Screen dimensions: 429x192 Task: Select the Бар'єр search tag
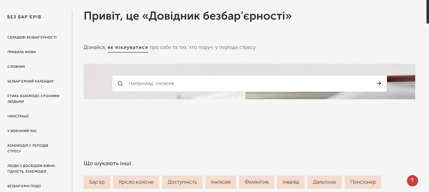point(97,182)
